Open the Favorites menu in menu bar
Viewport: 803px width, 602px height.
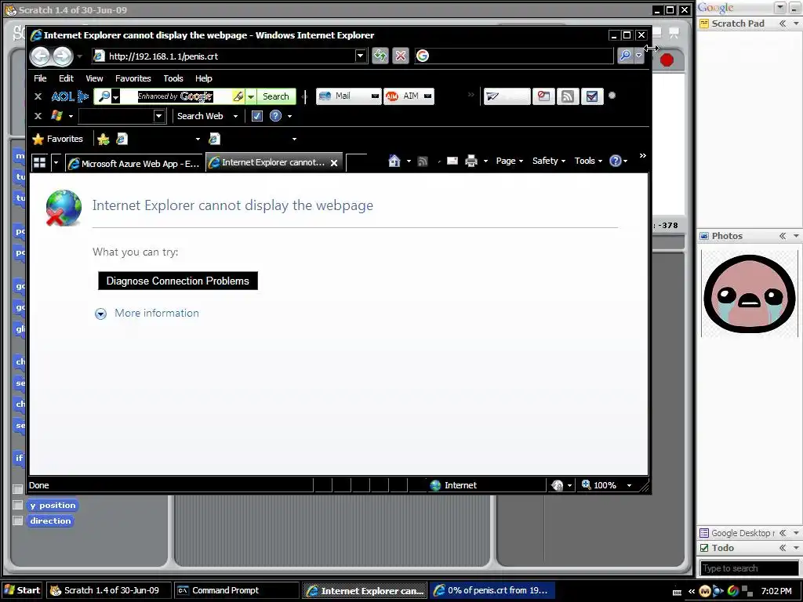point(133,78)
